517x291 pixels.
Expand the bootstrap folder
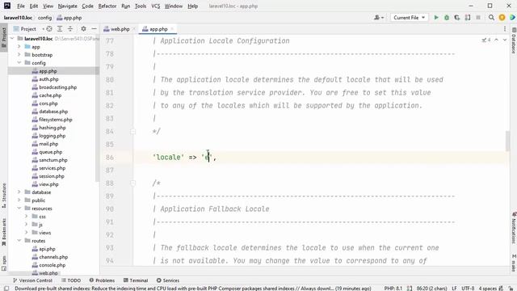[x=19, y=55]
